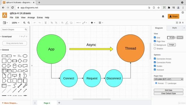Open the File menu
Viewport: 186px width, 105px height.
[x=11, y=17]
